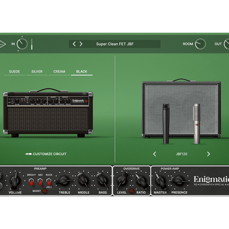Click the black dynamic microphone
The width and height of the screenshot is (229, 229).
[x=166, y=124]
